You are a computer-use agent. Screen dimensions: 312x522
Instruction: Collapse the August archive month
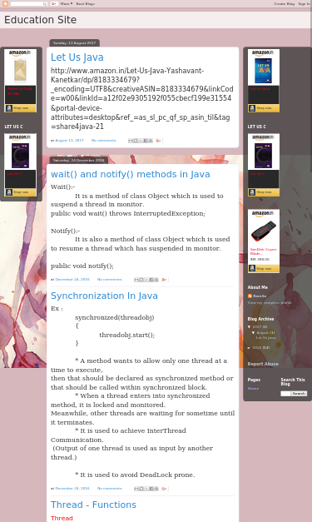(x=253, y=332)
